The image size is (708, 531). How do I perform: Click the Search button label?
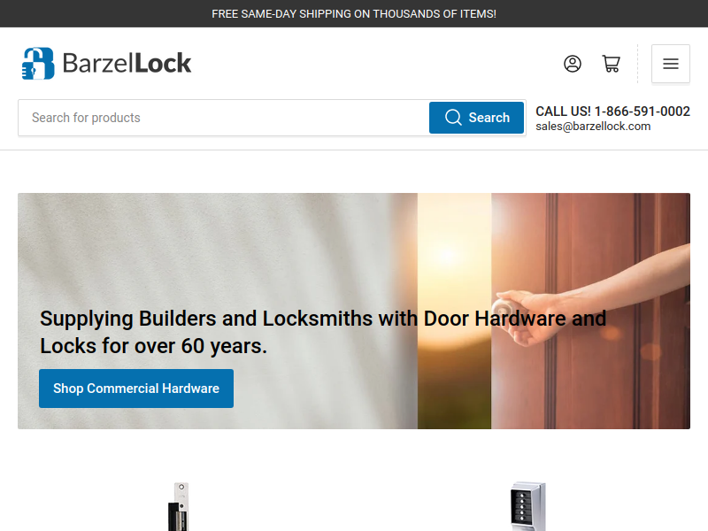coord(489,118)
